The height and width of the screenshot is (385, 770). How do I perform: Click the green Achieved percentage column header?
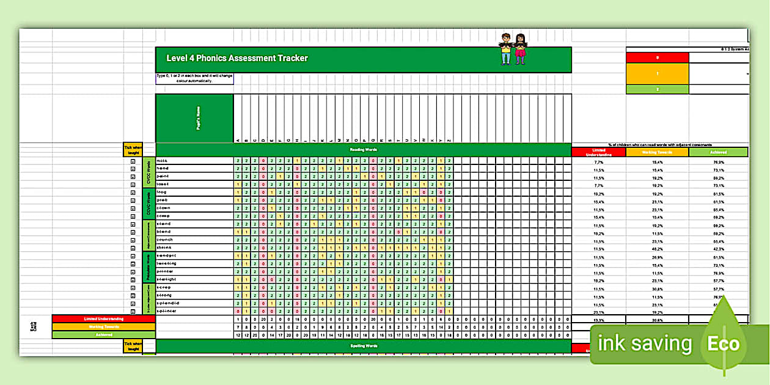pos(717,153)
